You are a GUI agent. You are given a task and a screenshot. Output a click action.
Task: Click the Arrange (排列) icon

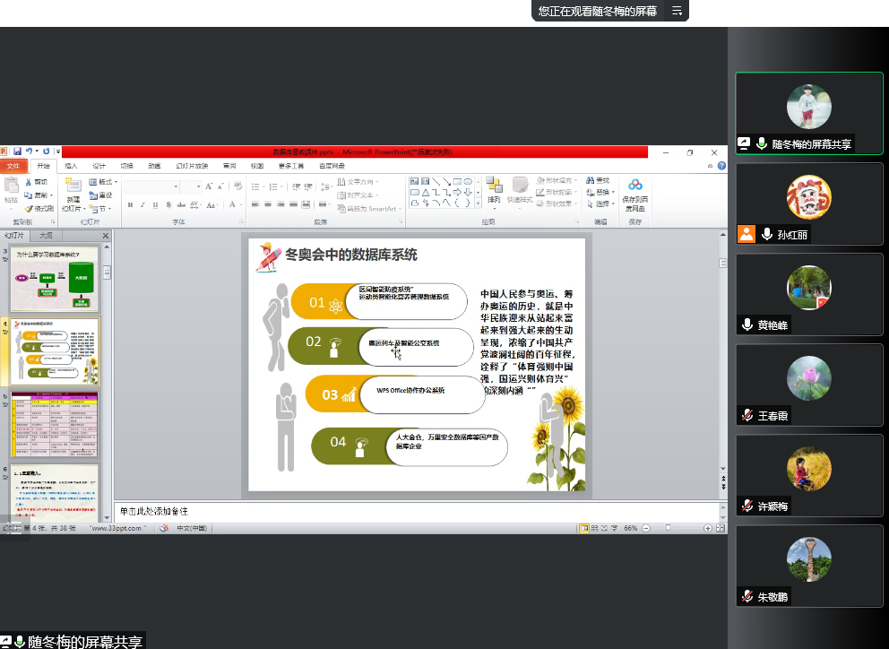click(x=494, y=191)
